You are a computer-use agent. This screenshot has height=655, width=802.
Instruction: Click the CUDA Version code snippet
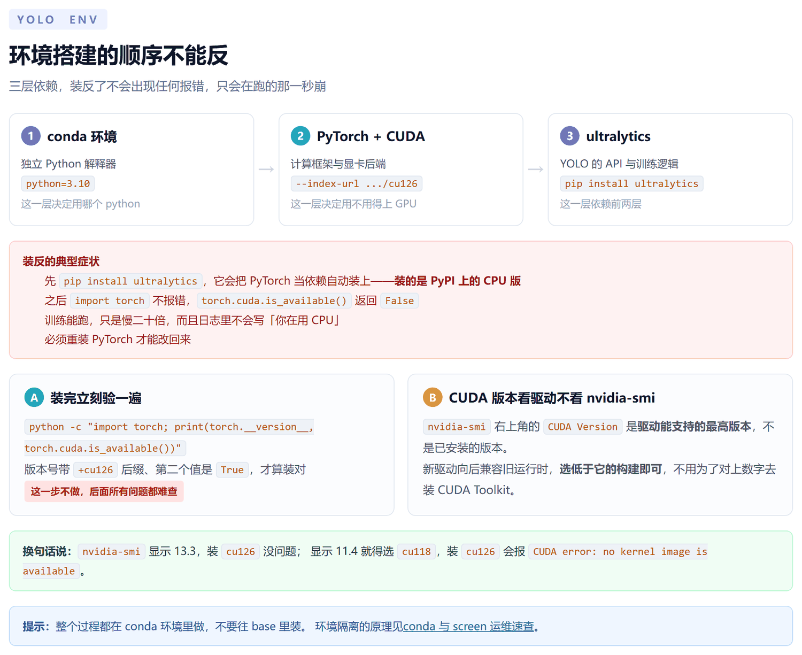(583, 426)
